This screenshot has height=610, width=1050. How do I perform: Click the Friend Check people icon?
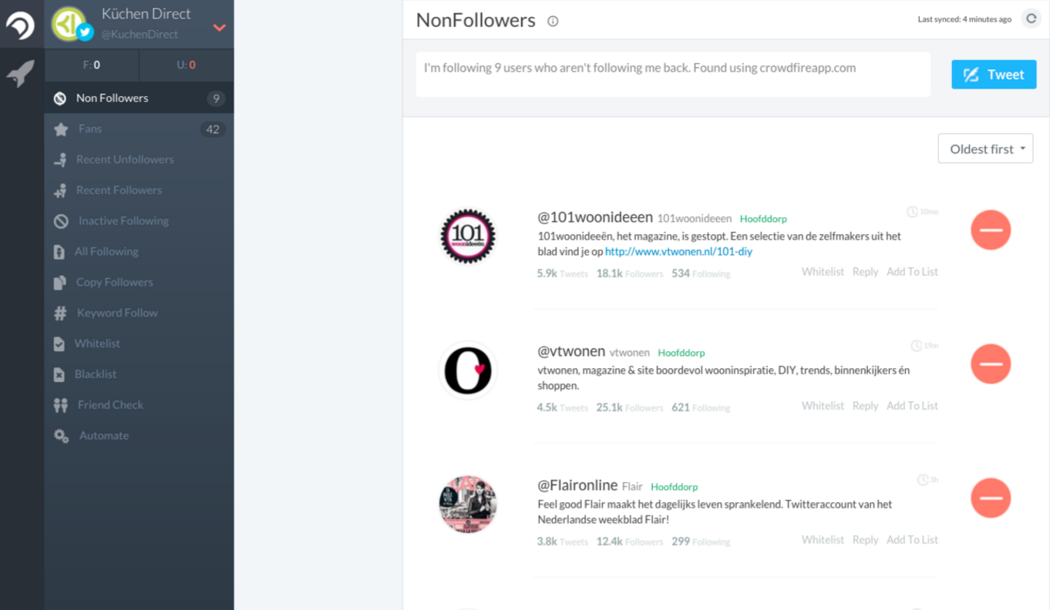point(61,405)
